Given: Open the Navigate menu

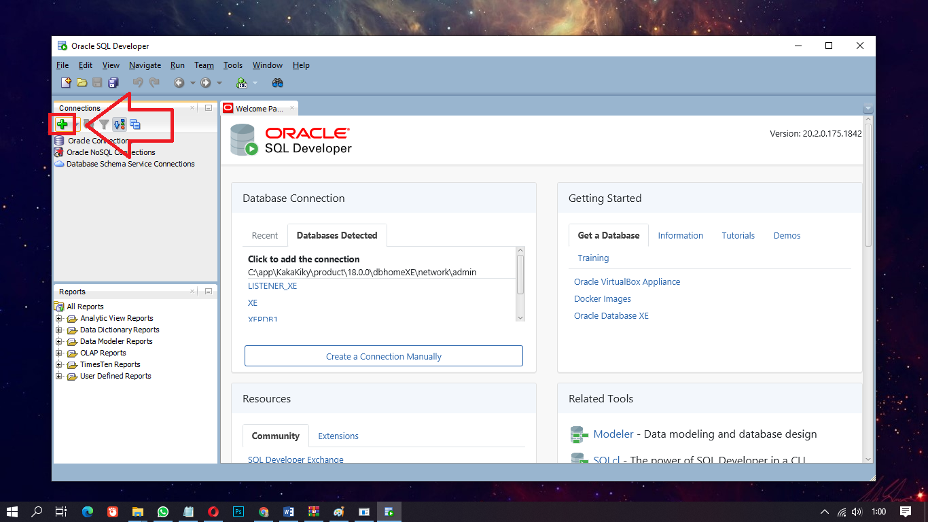Looking at the screenshot, I should pyautogui.click(x=145, y=65).
